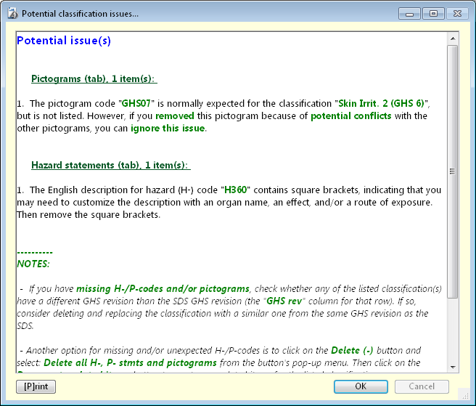Click the "Pictograms (tab), 1 item(s):" heading

tap(94, 78)
